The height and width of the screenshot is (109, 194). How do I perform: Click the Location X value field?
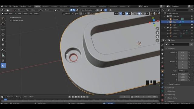183,53
